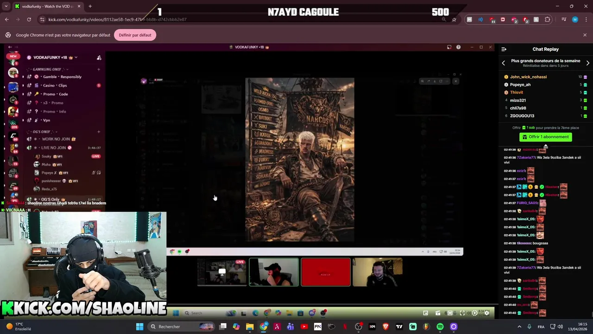The width and height of the screenshot is (593, 334).
Task: Open the Discord inbox icon
Action: 449,47
